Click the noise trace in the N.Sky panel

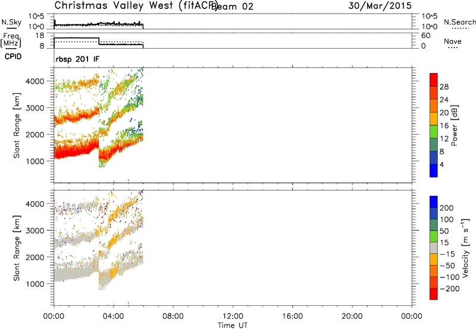[x=98, y=24]
